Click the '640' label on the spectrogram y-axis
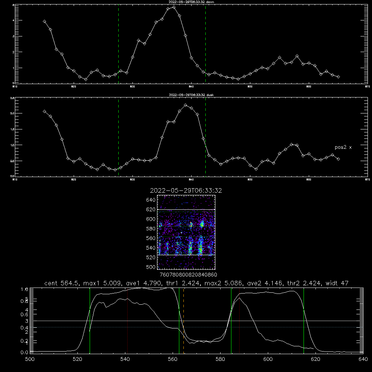The width and height of the screenshot is (372, 372). (x=151, y=200)
